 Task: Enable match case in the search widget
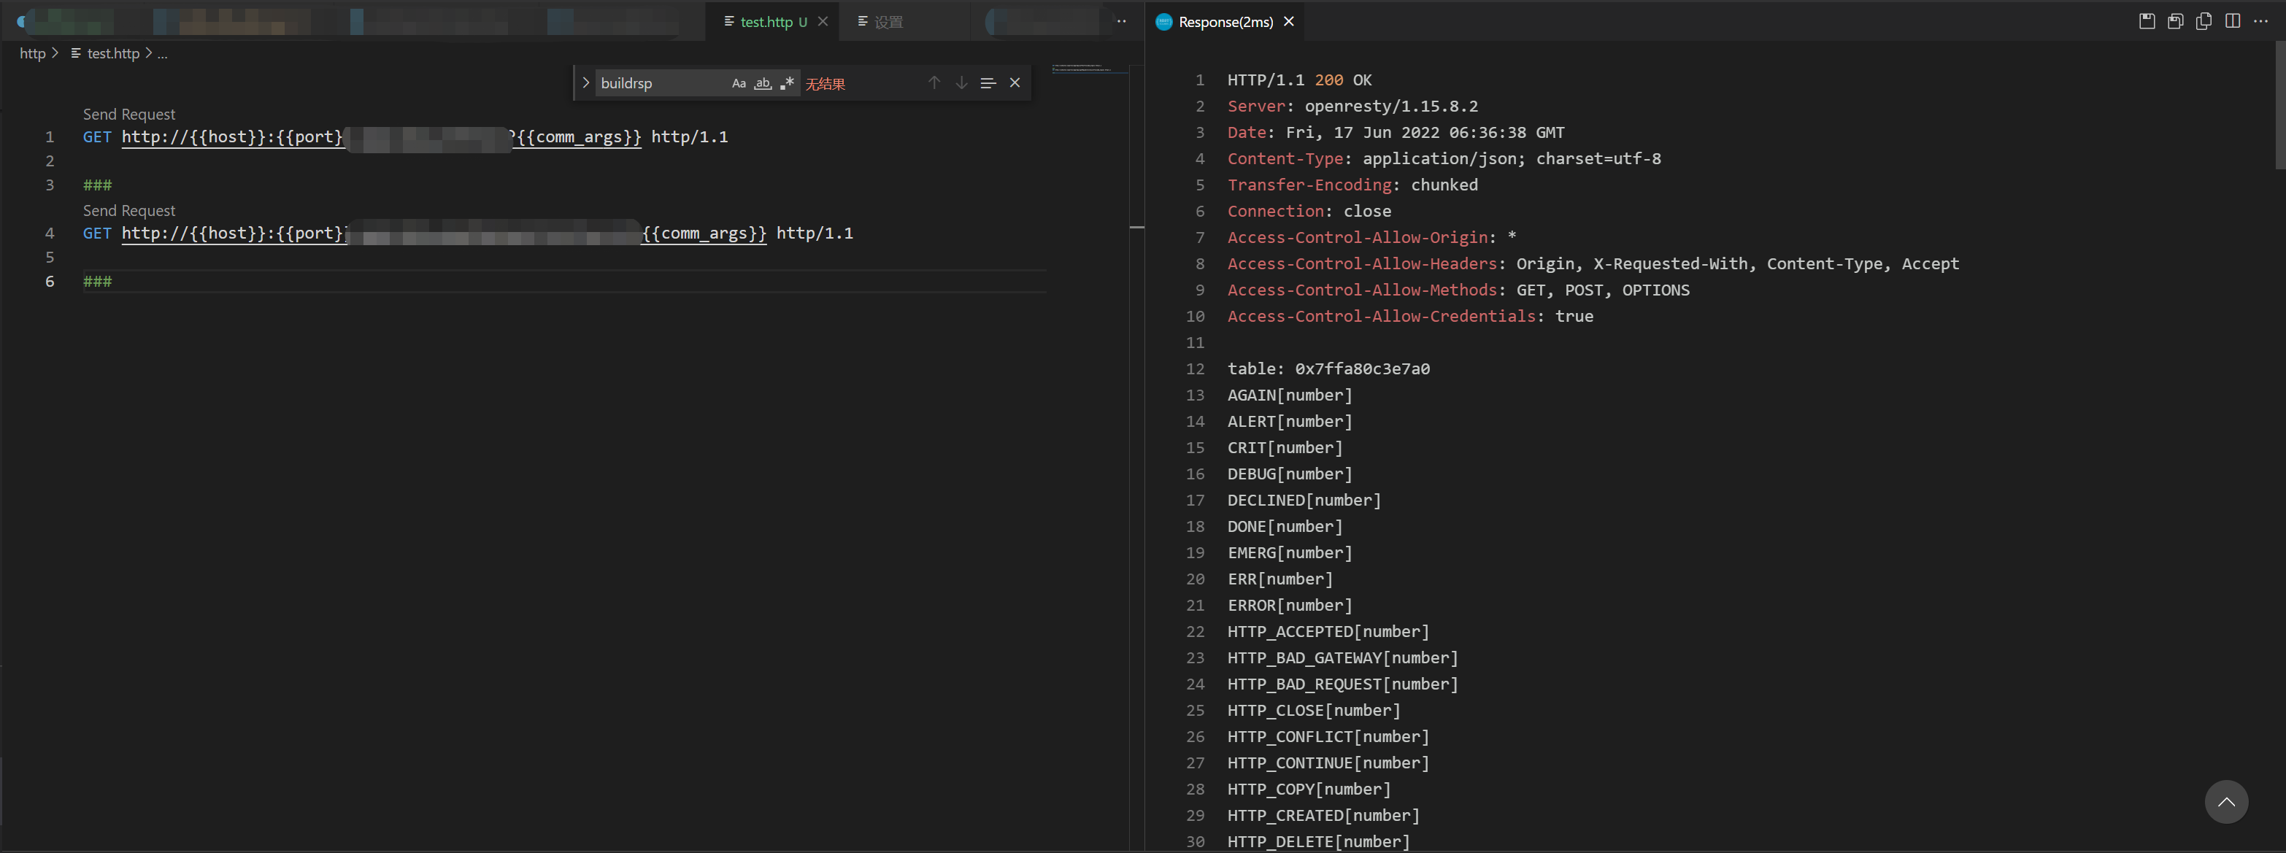point(739,82)
